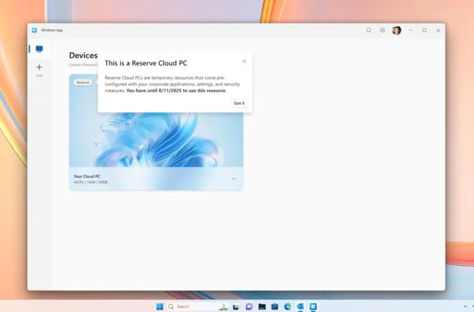Screen dimensions: 474x312
Task: Click the 8/11/2025 deadline sentence
Action: coord(176,90)
